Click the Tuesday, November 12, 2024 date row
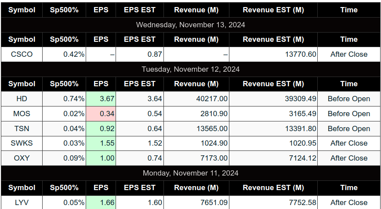Viewport: 381px width, 209px height. click(x=191, y=70)
